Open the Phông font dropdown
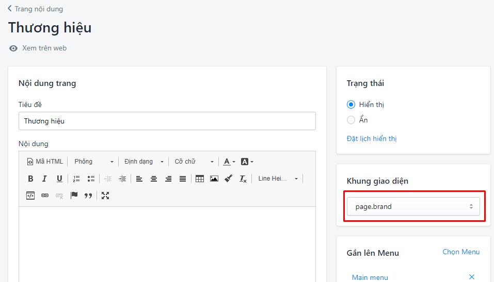494x282 pixels. point(93,162)
